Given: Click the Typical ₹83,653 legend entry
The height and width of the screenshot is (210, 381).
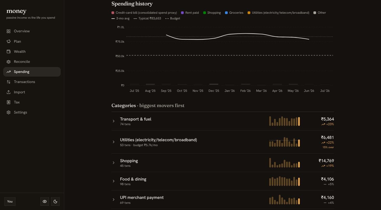Looking at the screenshot, I should pyautogui.click(x=147, y=18).
